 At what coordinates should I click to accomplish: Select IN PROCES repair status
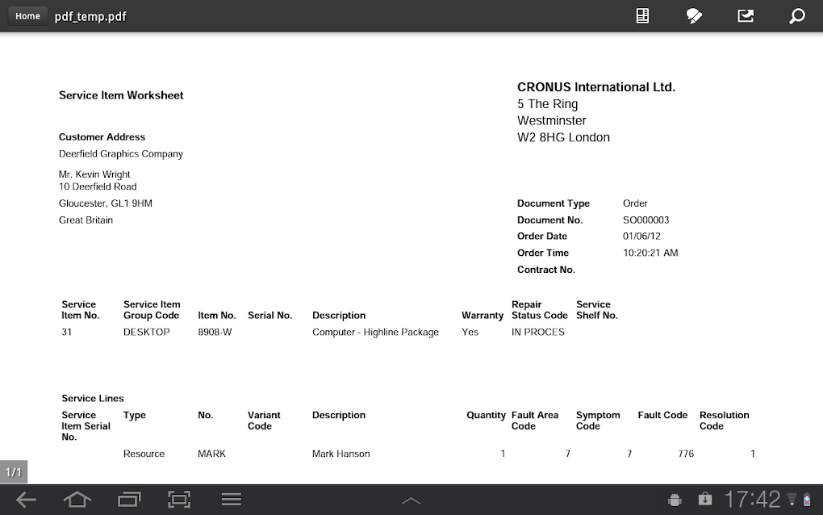pyautogui.click(x=538, y=333)
